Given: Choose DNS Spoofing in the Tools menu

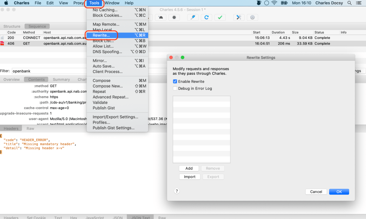Looking at the screenshot, I should [x=107, y=52].
